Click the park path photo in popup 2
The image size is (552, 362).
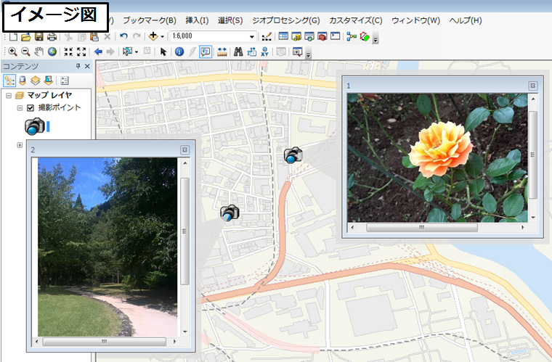click(107, 247)
